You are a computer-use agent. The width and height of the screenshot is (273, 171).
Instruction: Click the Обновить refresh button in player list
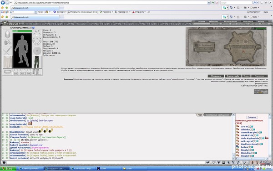(x=252, y=117)
